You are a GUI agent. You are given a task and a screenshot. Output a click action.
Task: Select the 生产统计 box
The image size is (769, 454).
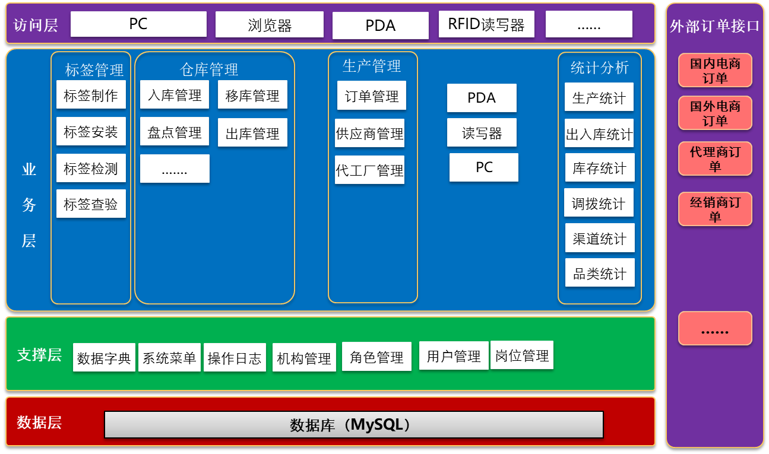coord(599,97)
